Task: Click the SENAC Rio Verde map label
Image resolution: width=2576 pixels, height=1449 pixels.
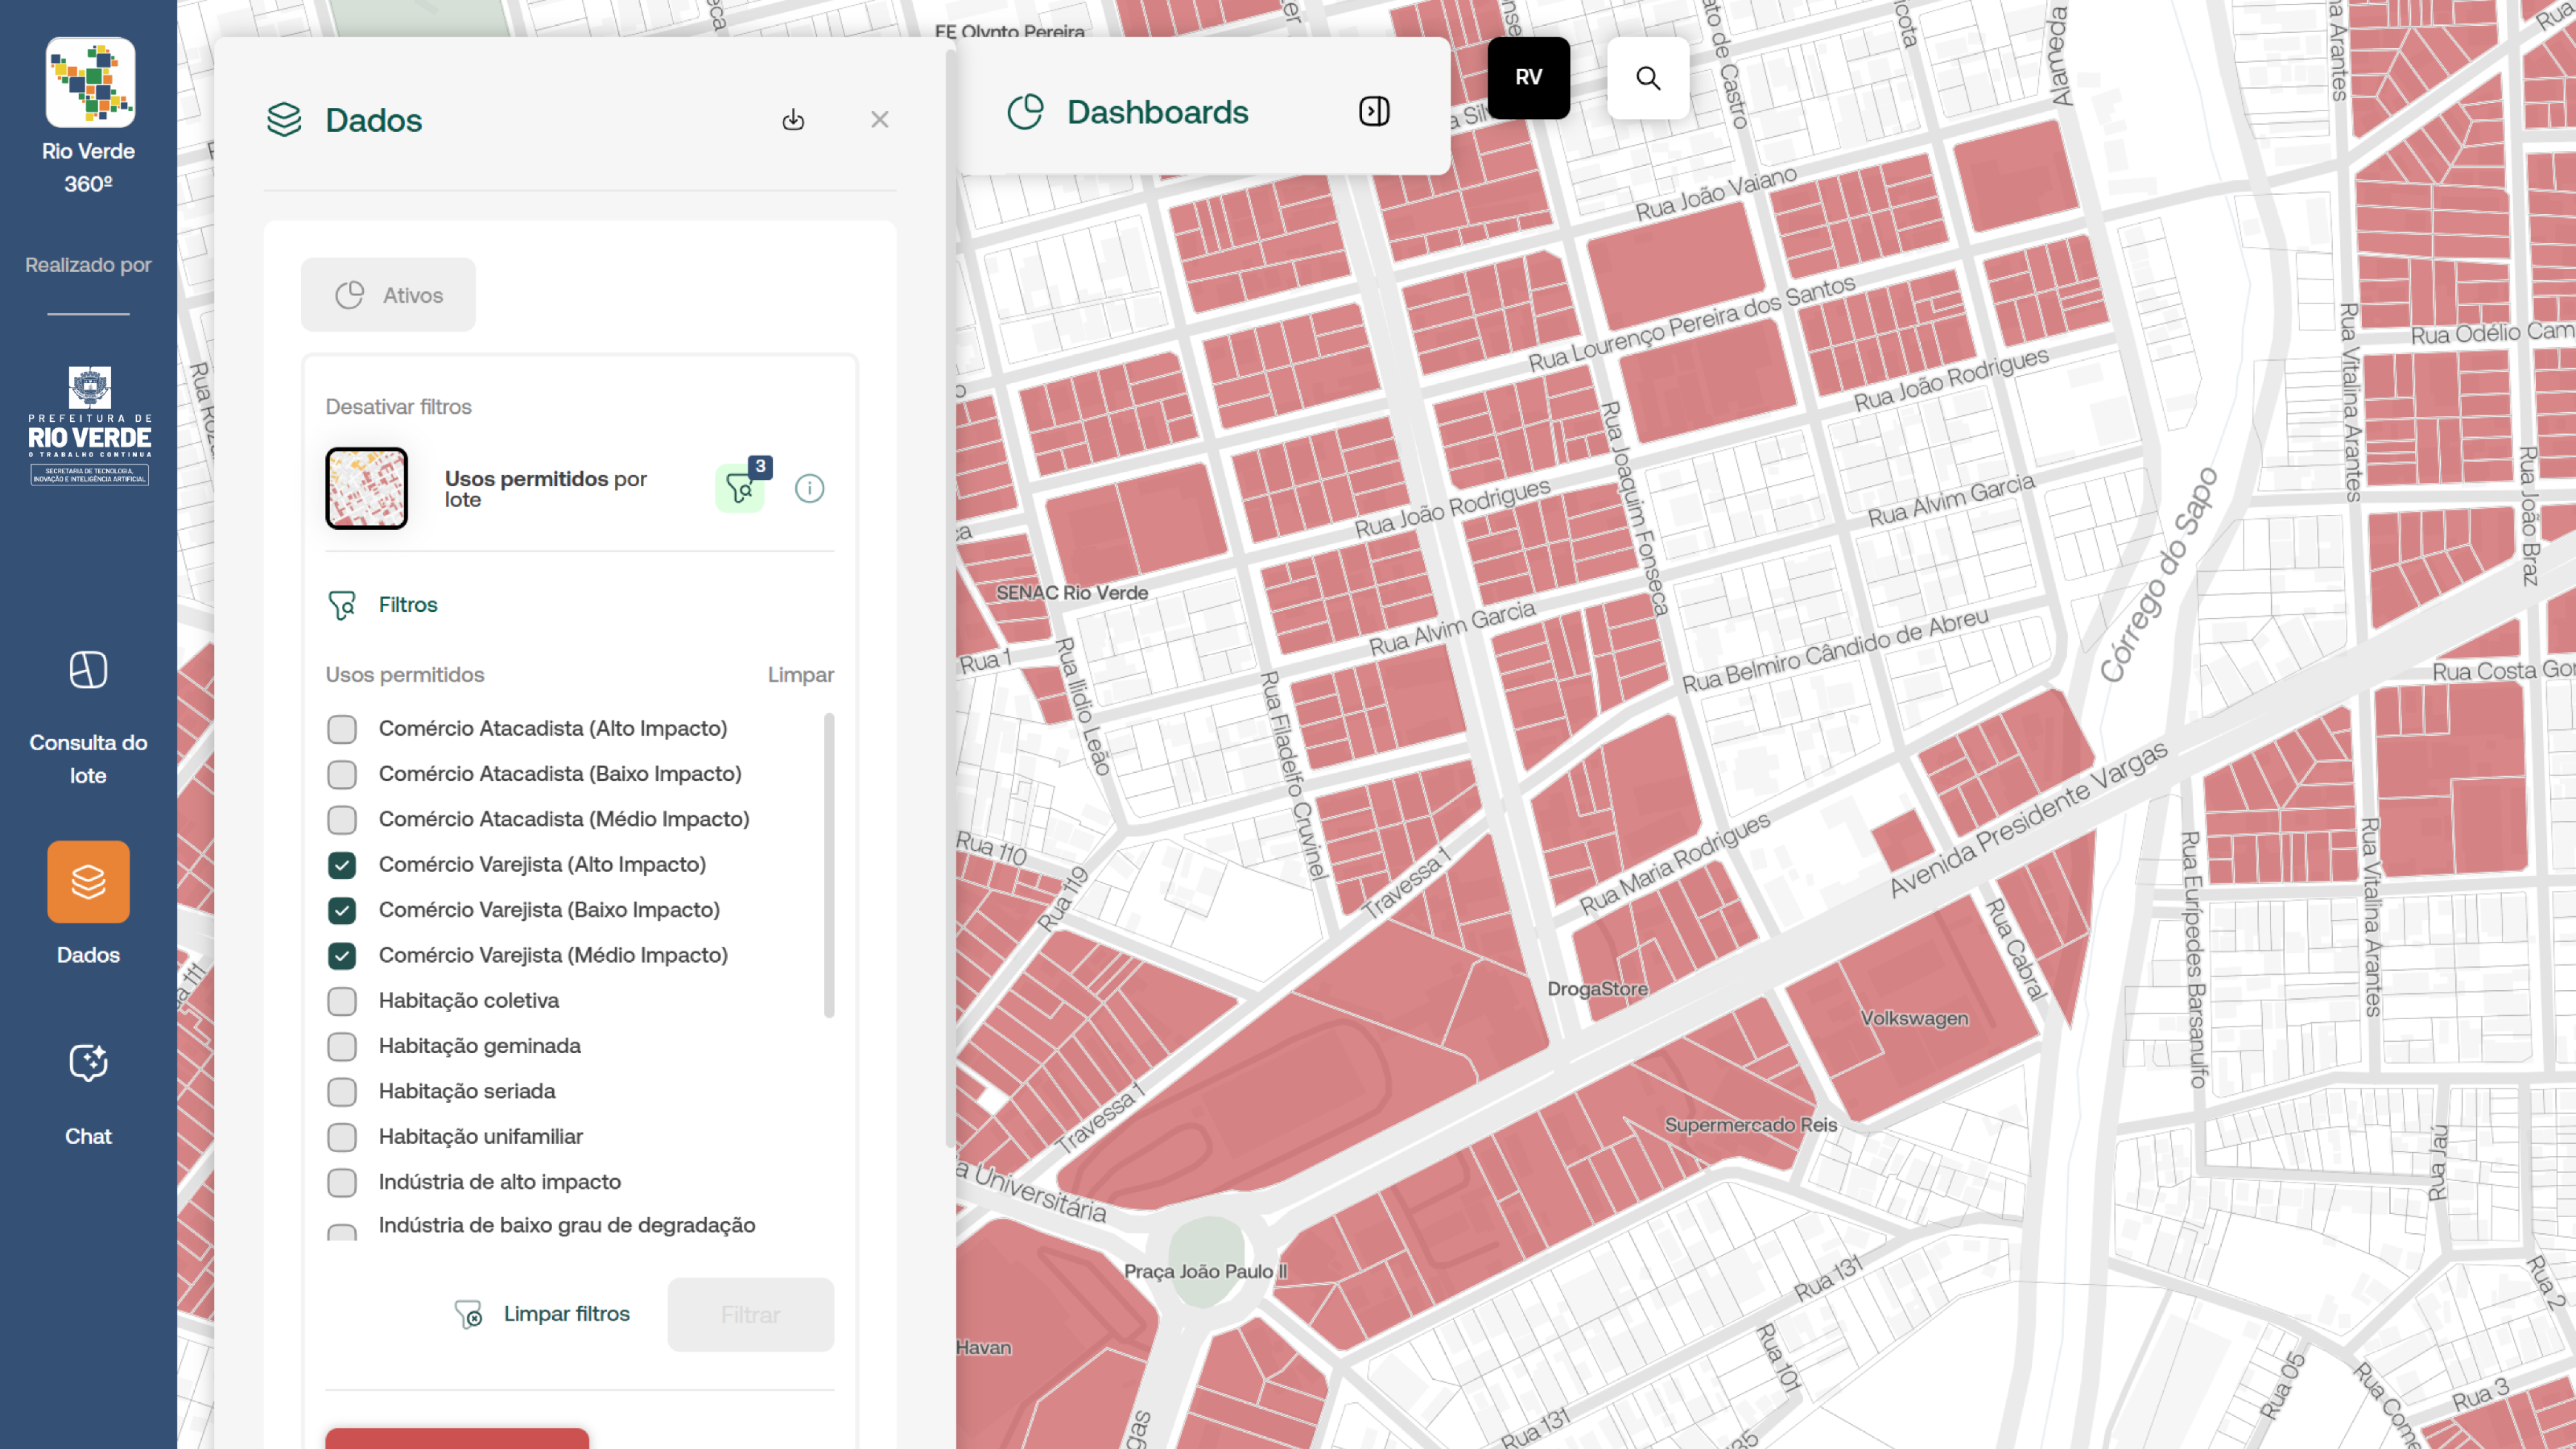Action: pyautogui.click(x=1072, y=593)
